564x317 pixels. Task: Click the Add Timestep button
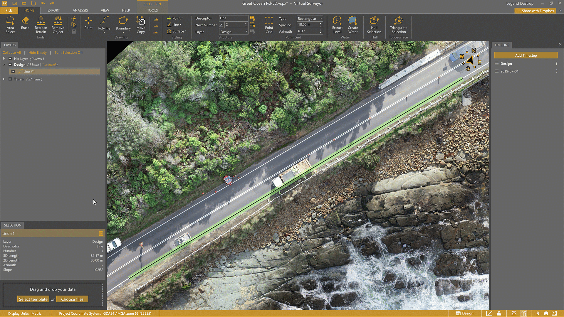tap(526, 55)
